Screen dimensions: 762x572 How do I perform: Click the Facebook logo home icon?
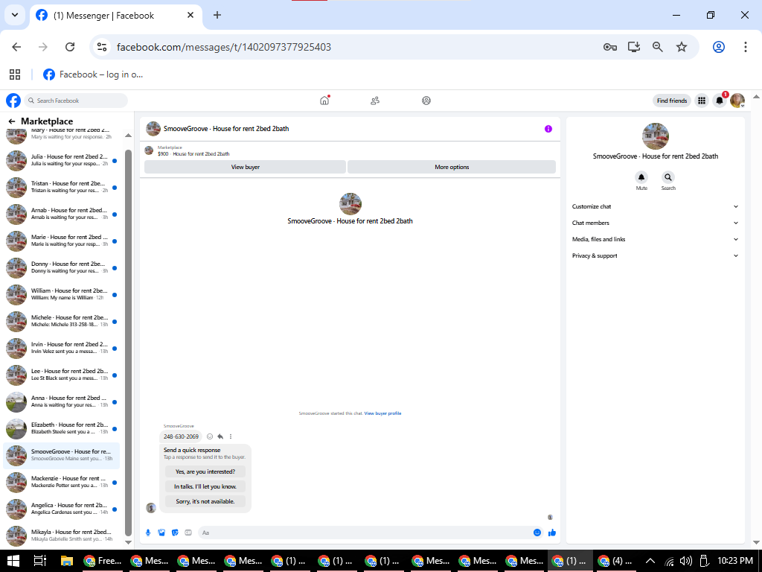pos(13,101)
